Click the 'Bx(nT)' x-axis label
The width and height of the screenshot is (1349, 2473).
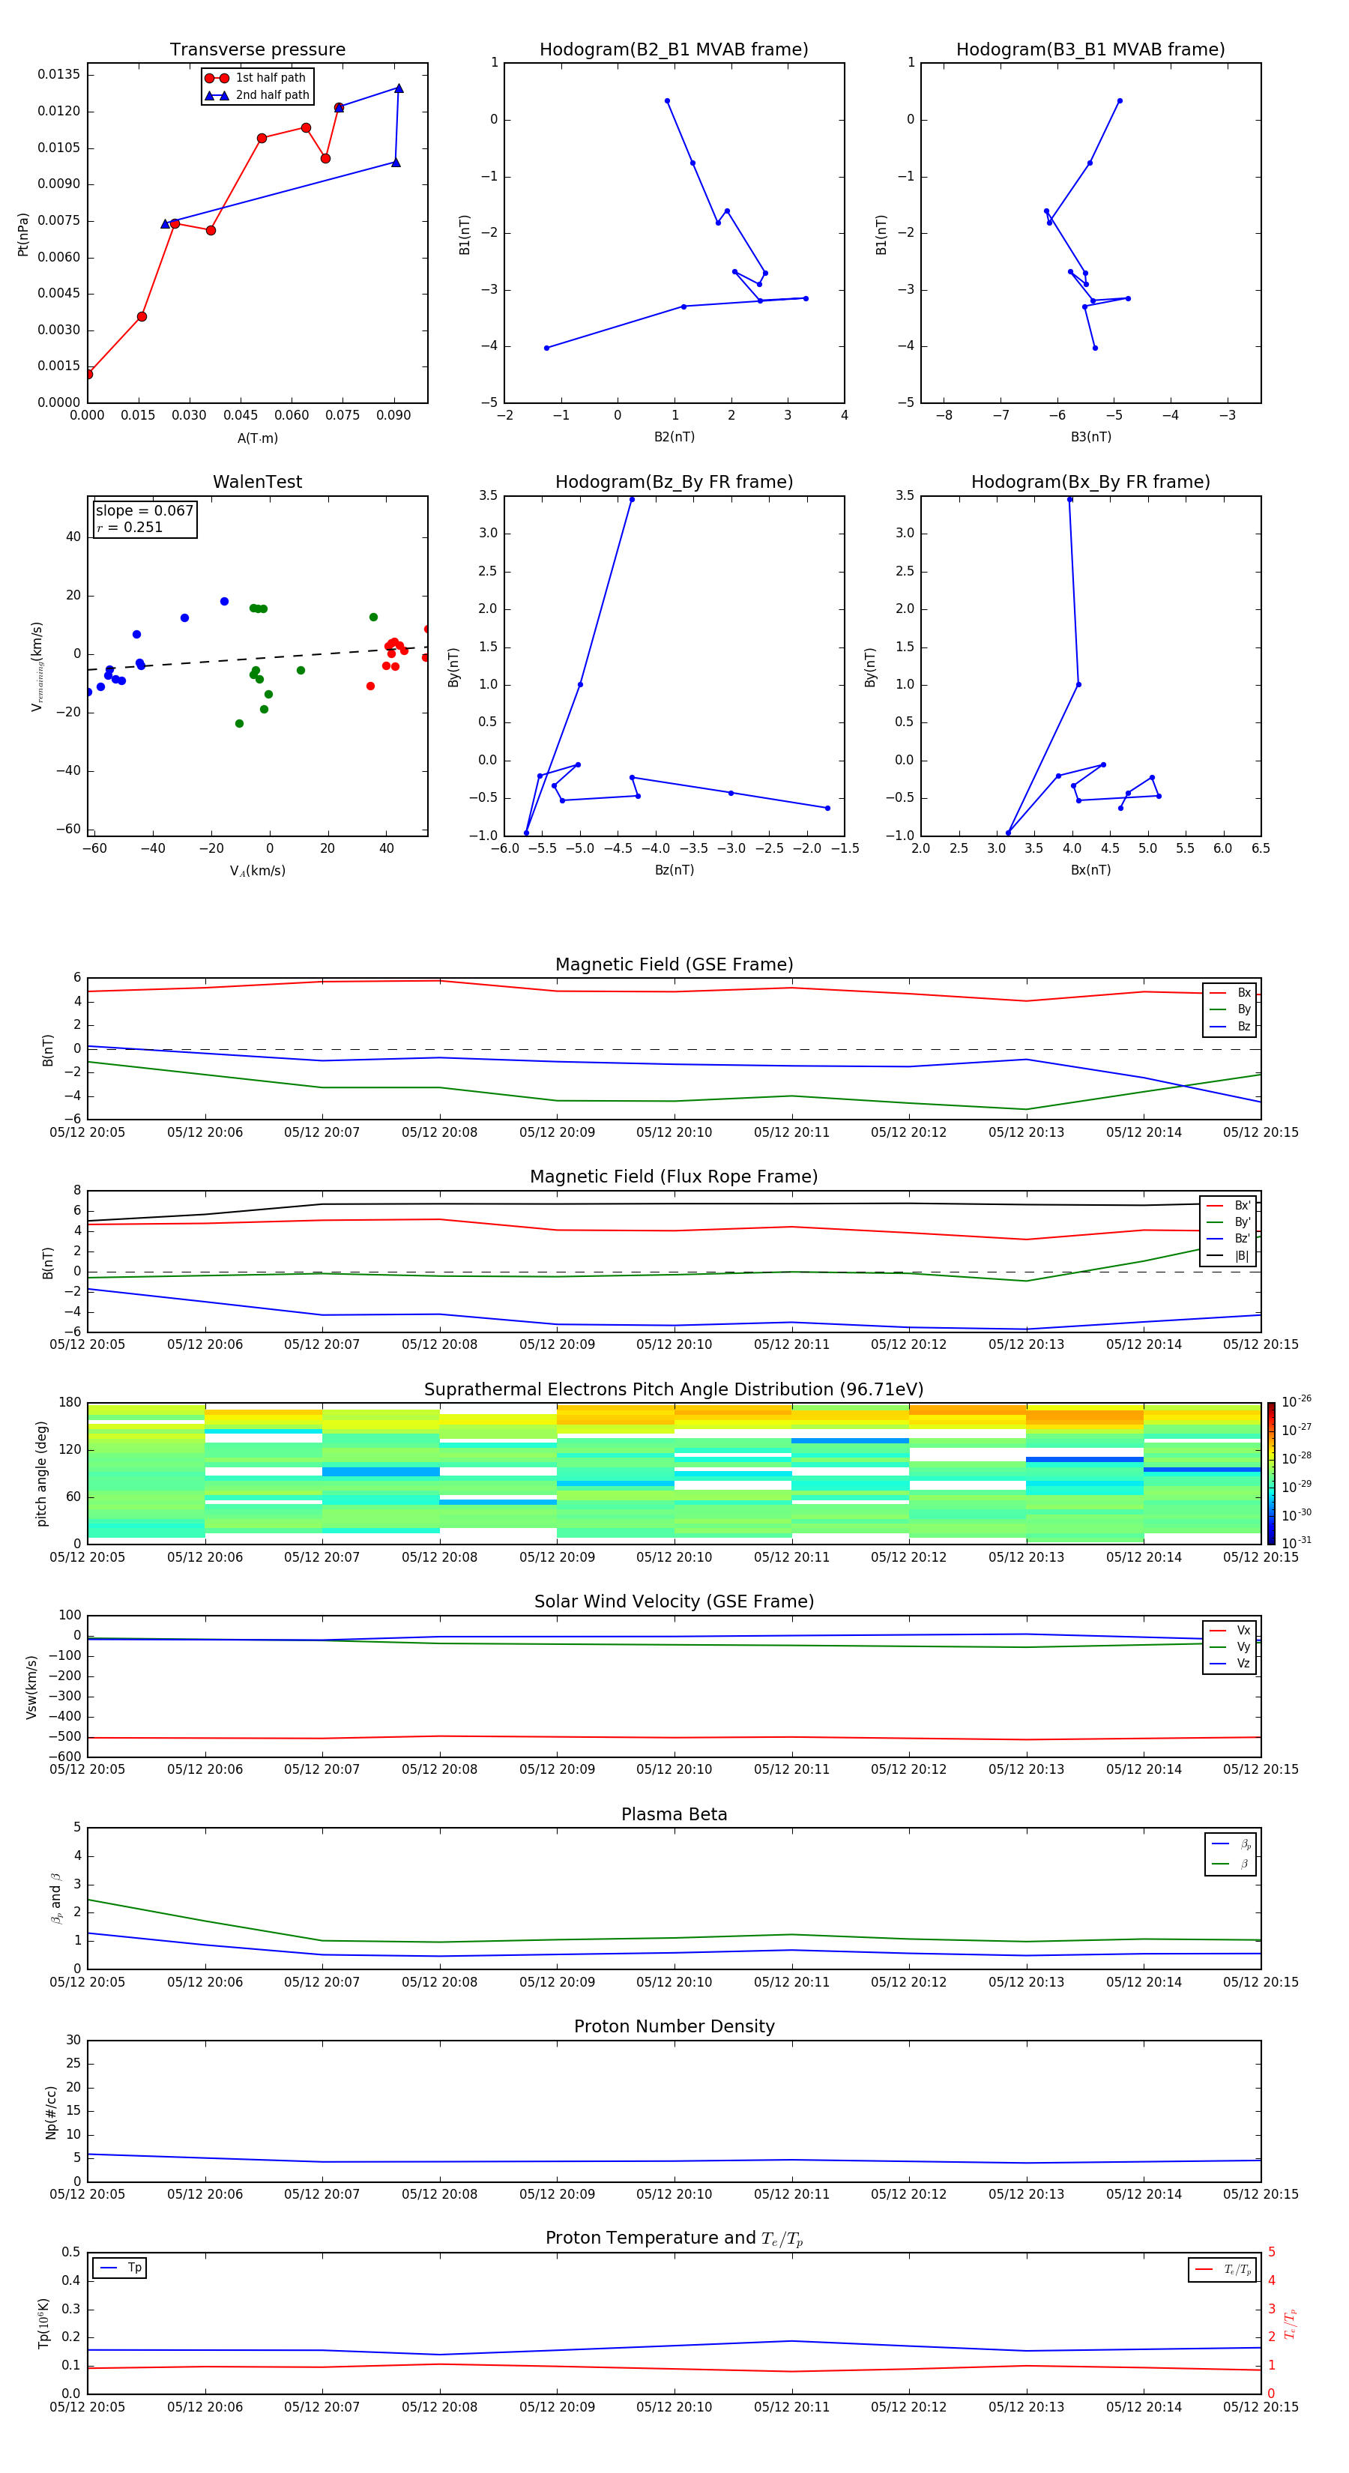(x=1090, y=870)
